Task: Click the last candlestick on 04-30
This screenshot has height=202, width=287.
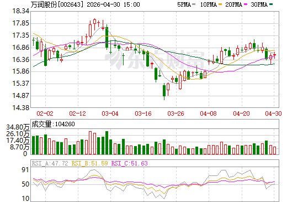Action: (x=275, y=55)
